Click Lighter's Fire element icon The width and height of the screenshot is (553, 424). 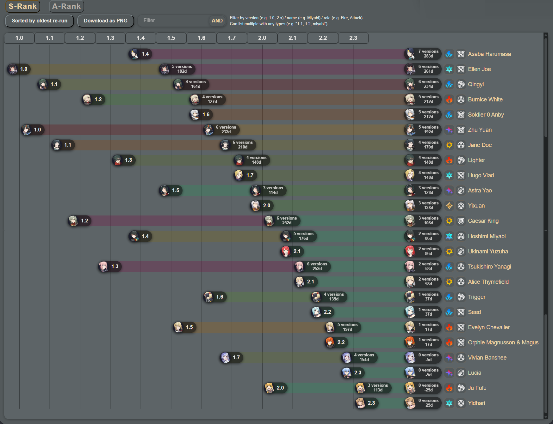[x=449, y=160]
